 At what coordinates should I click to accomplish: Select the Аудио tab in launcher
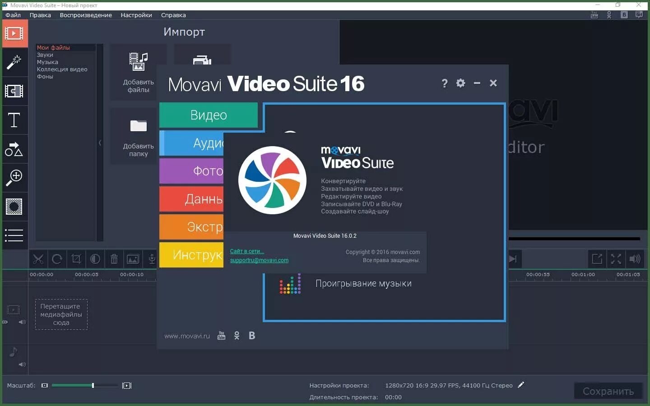191,143
